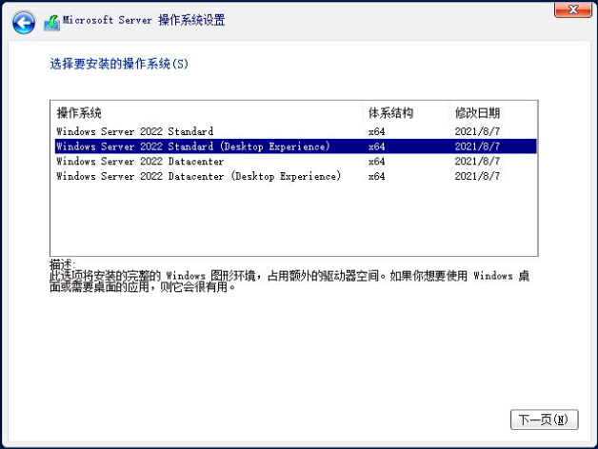Viewport: 598px width, 449px height.
Task: Click the 操作系统 column header
Action: 79,113
